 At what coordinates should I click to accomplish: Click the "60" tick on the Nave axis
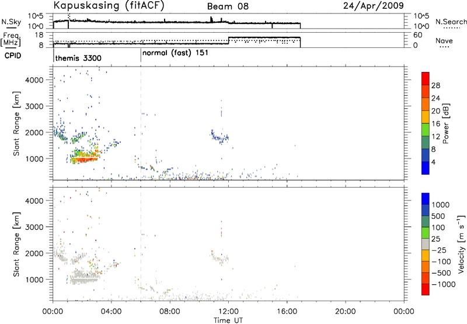[418, 35]
